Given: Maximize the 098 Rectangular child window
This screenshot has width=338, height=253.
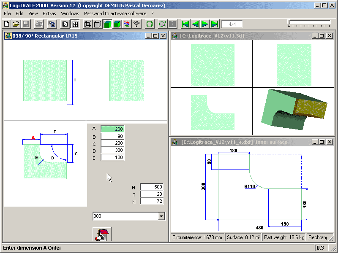Looking at the screenshot, I should click(x=155, y=36).
